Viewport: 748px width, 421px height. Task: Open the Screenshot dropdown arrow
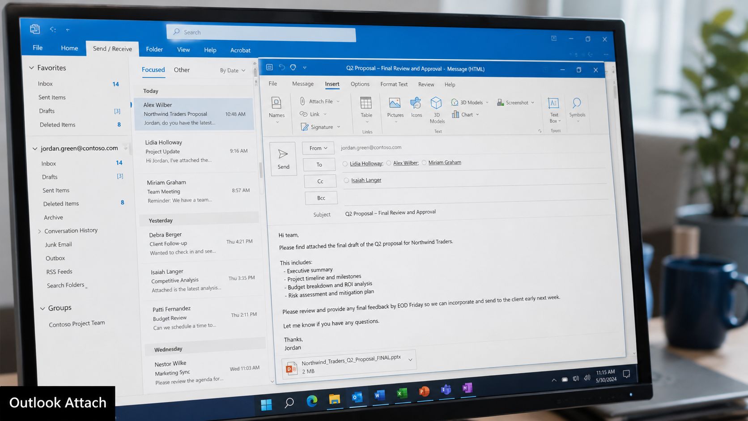point(532,102)
